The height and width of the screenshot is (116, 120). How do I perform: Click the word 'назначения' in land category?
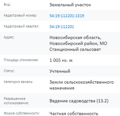coord(62,88)
